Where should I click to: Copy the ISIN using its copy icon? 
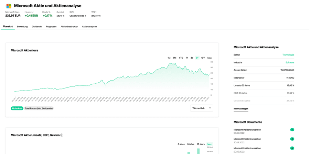click(x=85, y=16)
